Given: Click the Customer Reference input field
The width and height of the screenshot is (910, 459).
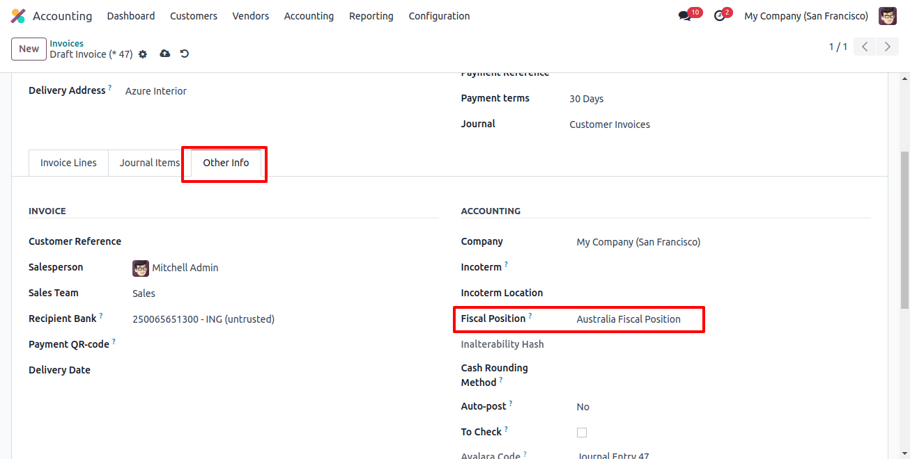Looking at the screenshot, I should (x=286, y=242).
